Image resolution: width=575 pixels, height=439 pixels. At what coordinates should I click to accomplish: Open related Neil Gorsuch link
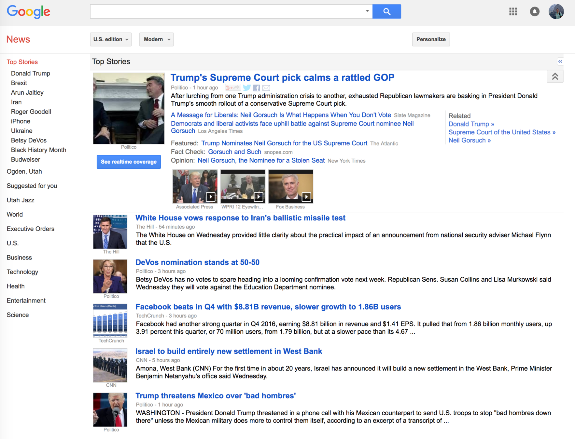(x=470, y=140)
